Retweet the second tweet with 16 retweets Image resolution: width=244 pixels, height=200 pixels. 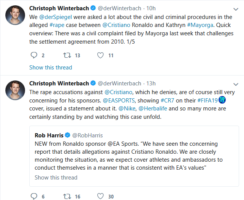tap(67, 196)
